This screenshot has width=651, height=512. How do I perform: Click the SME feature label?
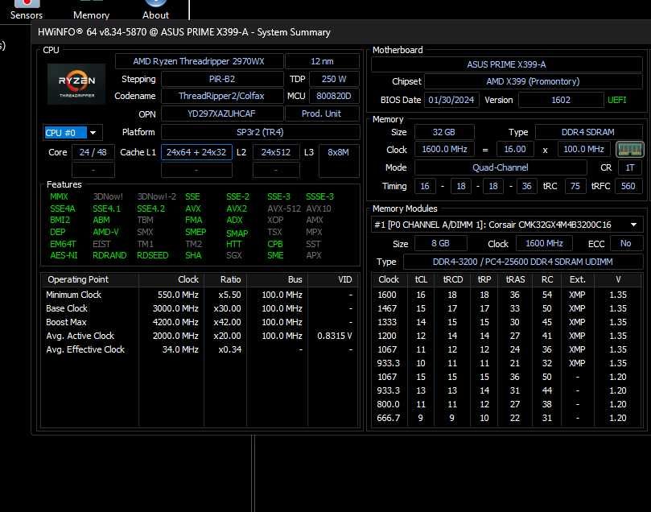275,255
